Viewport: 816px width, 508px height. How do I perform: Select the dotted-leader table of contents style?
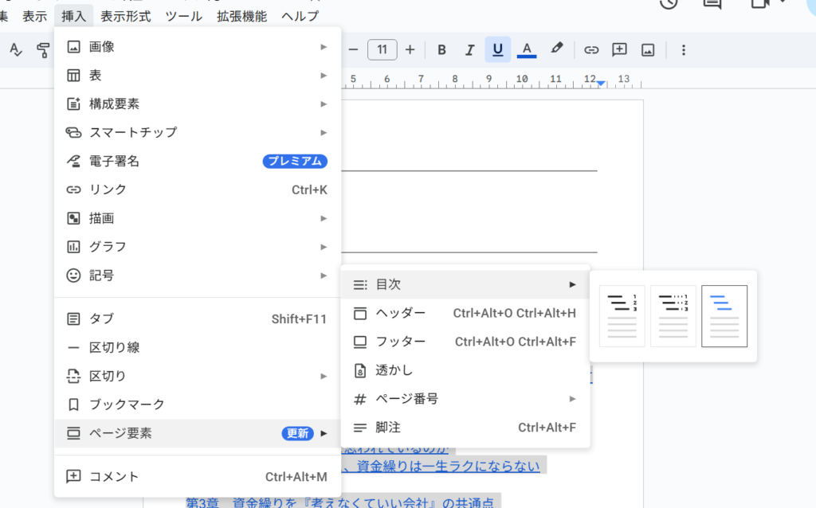pyautogui.click(x=673, y=316)
